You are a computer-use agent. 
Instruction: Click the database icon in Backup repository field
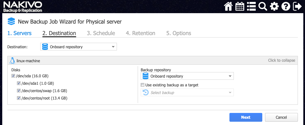click(x=145, y=76)
